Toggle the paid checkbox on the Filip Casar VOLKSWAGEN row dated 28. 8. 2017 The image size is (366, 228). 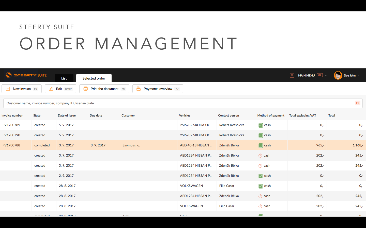tap(261, 186)
